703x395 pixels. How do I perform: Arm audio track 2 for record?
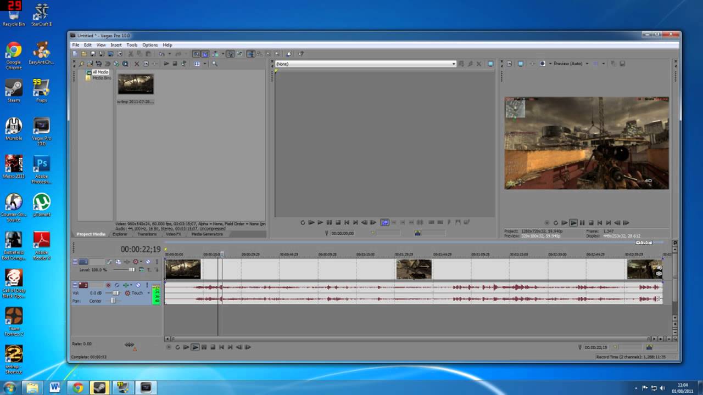click(x=108, y=285)
